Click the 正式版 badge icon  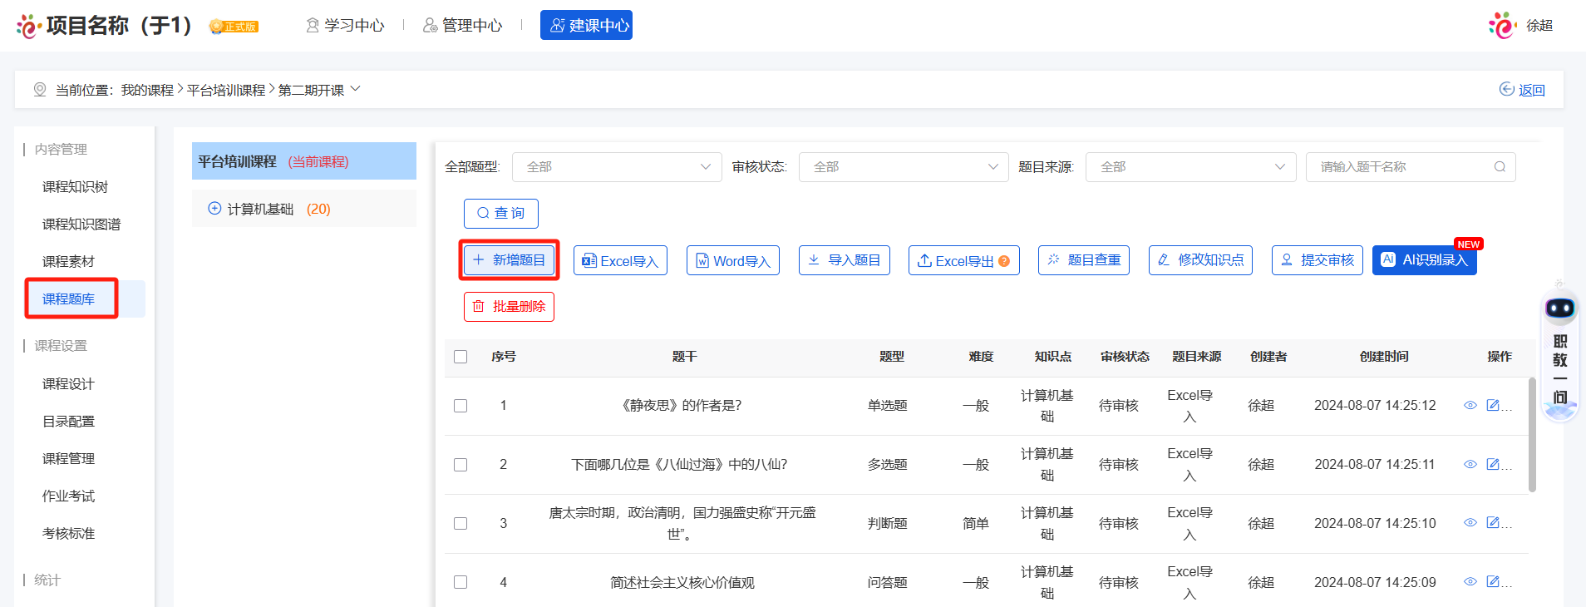[234, 27]
